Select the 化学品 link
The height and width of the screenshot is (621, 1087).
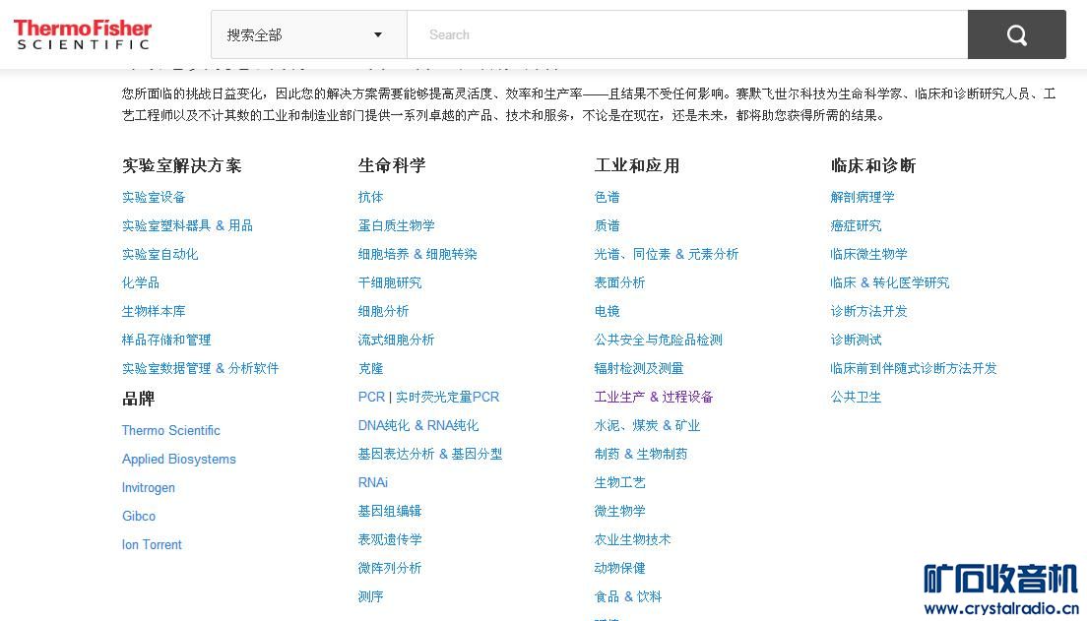(141, 282)
